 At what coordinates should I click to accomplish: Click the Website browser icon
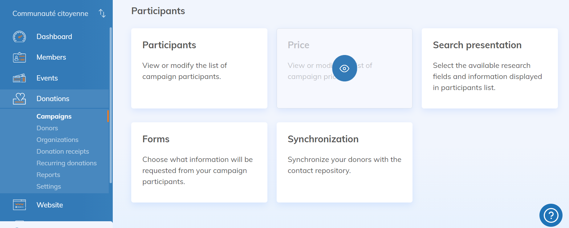pos(19,205)
